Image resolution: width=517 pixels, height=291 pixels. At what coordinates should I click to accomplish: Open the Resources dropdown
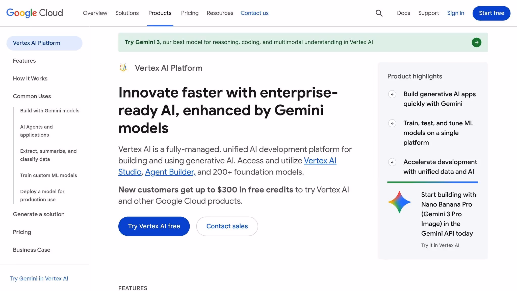(220, 13)
